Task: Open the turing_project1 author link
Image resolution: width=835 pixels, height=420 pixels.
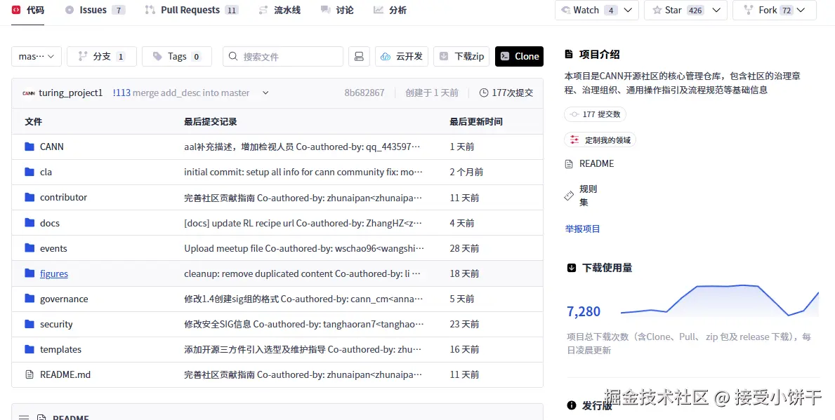Action: [x=70, y=93]
